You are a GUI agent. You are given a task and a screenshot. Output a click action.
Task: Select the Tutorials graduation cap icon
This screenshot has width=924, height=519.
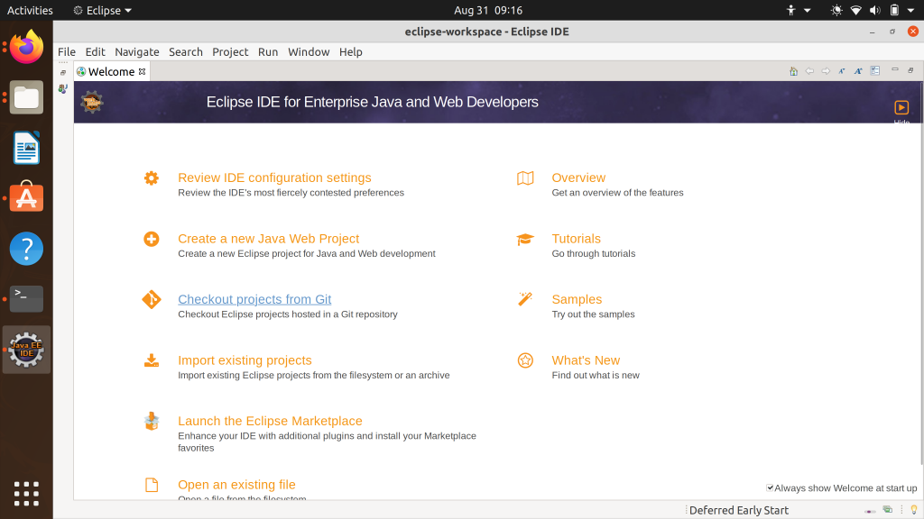pos(524,239)
